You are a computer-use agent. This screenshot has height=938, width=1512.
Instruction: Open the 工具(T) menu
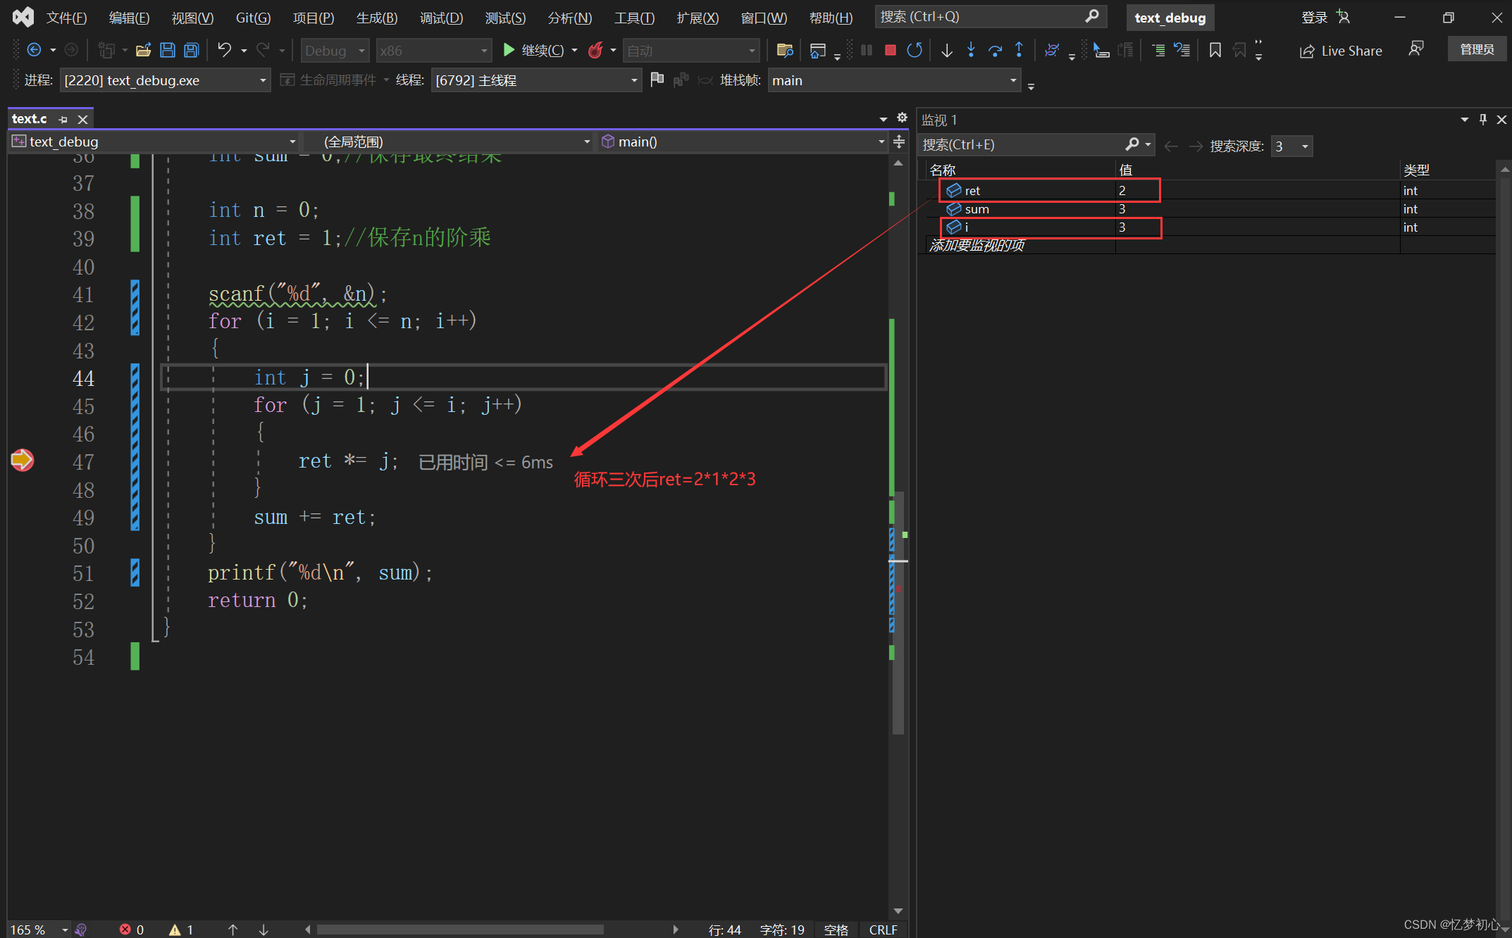coord(634,18)
